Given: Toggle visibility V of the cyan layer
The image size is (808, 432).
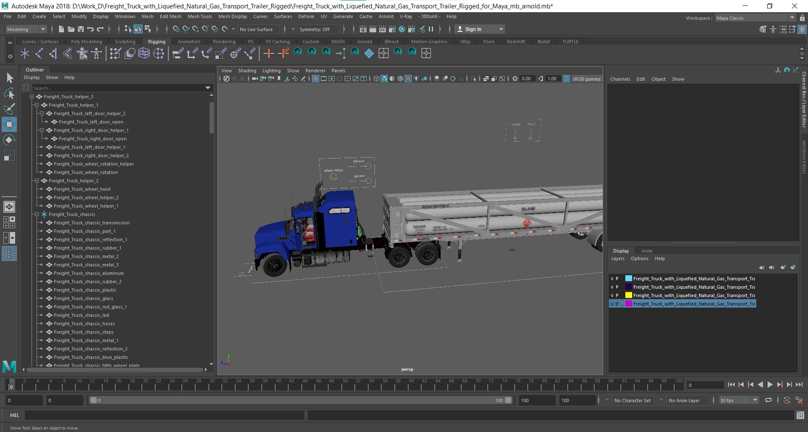Looking at the screenshot, I should pos(612,279).
